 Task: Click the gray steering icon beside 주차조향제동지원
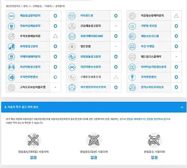point(11,36)
